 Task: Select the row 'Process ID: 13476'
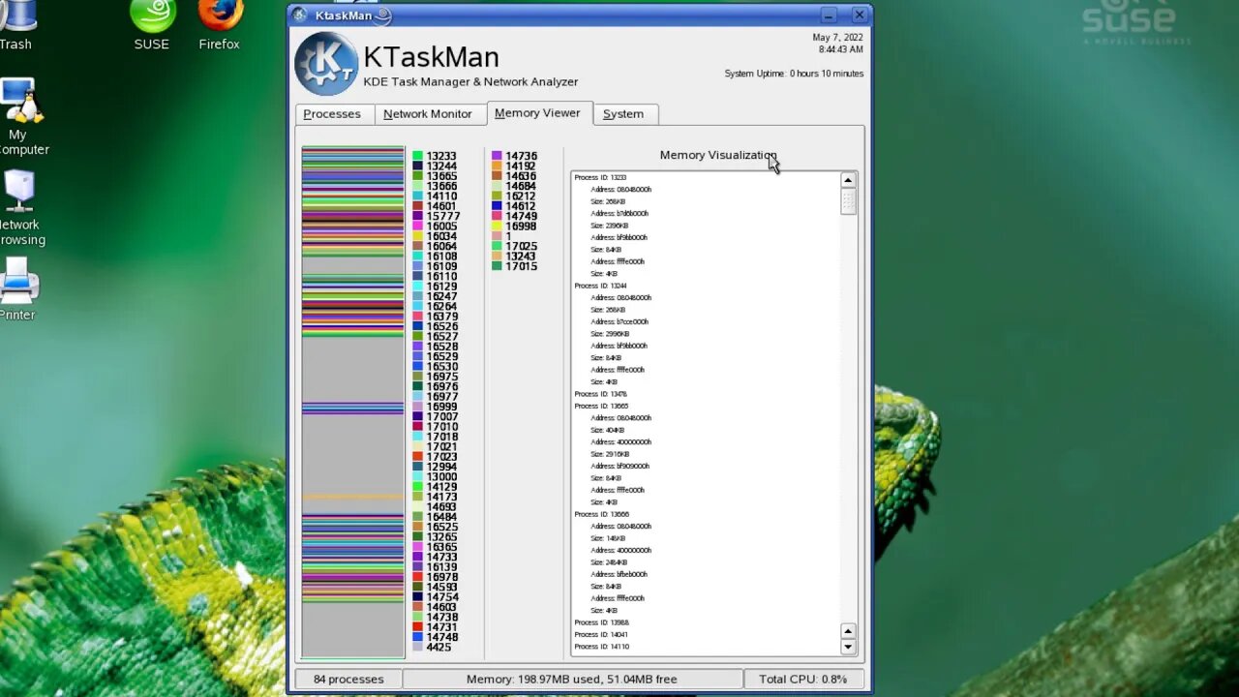coord(600,394)
